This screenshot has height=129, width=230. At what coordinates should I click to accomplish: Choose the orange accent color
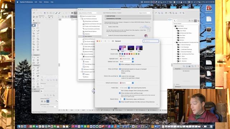tap(132, 54)
